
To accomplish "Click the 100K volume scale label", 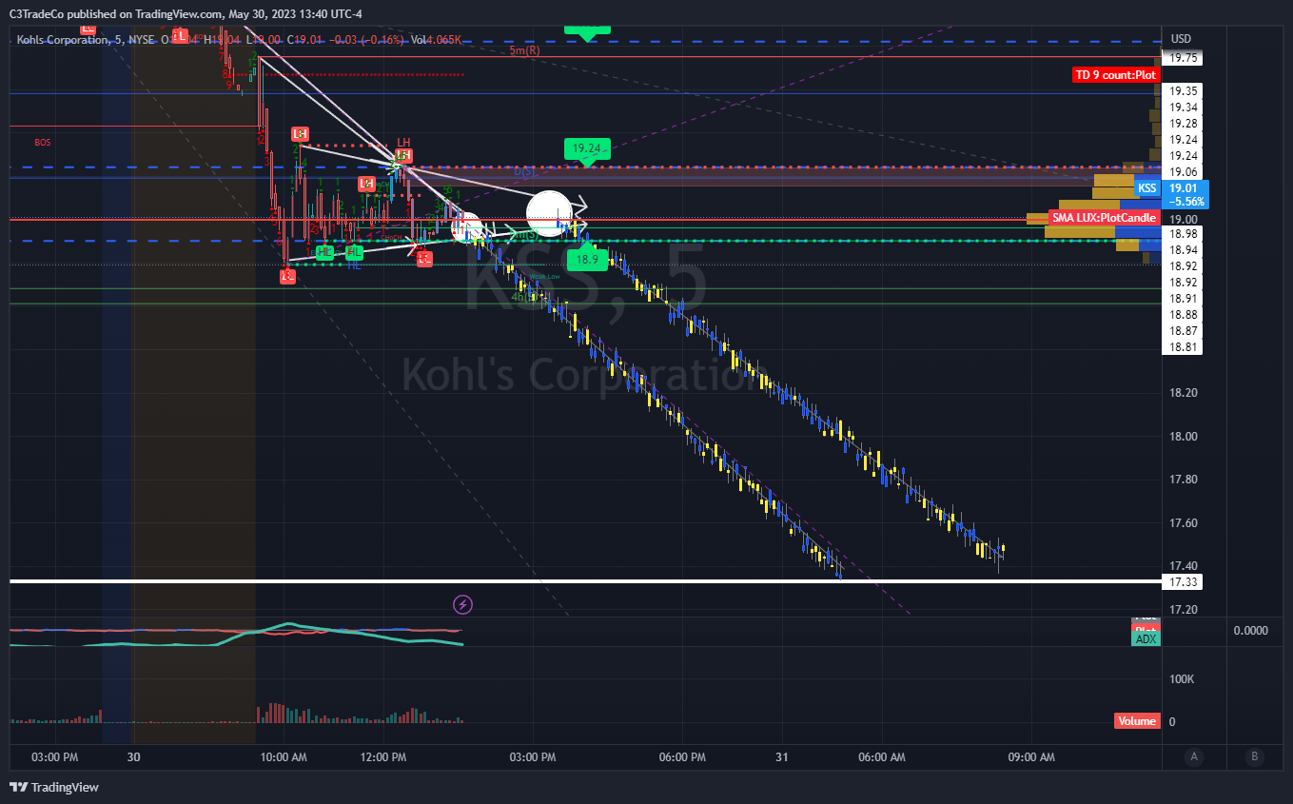I will 1183,679.
